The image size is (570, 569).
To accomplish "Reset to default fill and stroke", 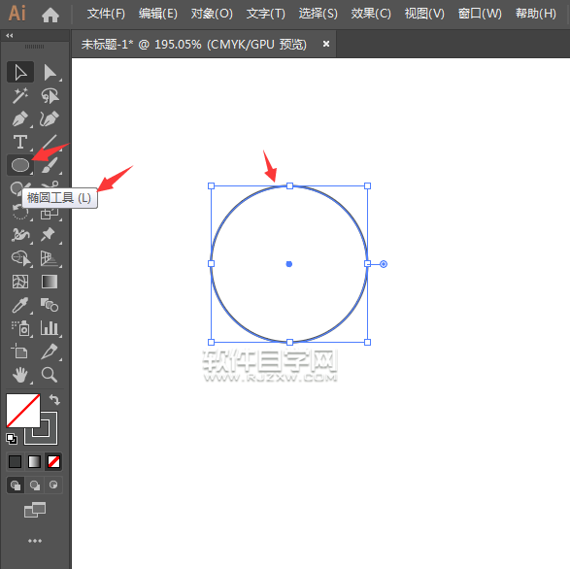I will click(x=12, y=439).
